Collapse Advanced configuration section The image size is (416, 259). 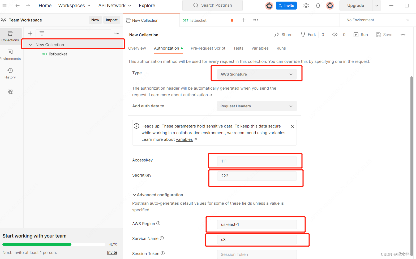tap(158, 195)
